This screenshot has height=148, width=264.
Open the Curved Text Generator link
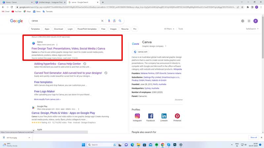click(x=68, y=73)
